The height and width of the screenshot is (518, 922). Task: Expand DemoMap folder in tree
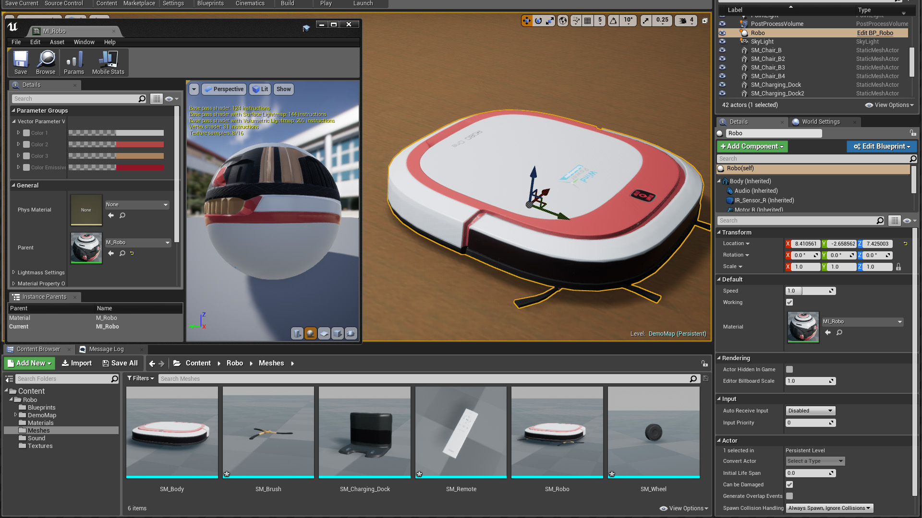15,415
